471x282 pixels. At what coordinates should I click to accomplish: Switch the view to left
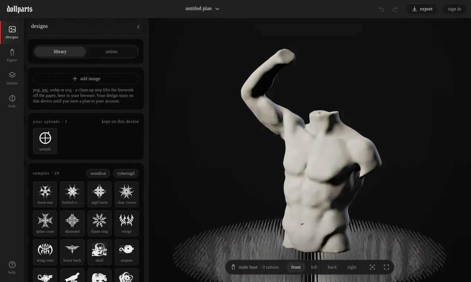coord(314,267)
